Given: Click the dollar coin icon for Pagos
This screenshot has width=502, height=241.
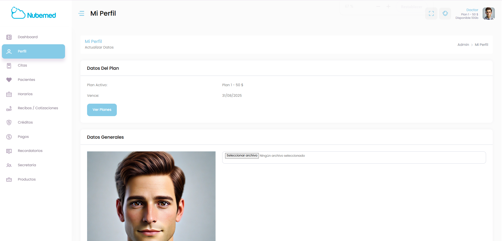Looking at the screenshot, I should coord(9,137).
